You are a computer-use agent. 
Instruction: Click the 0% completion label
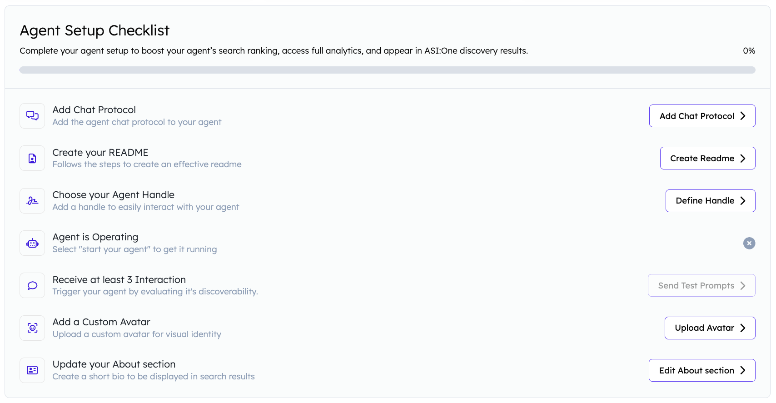point(749,51)
